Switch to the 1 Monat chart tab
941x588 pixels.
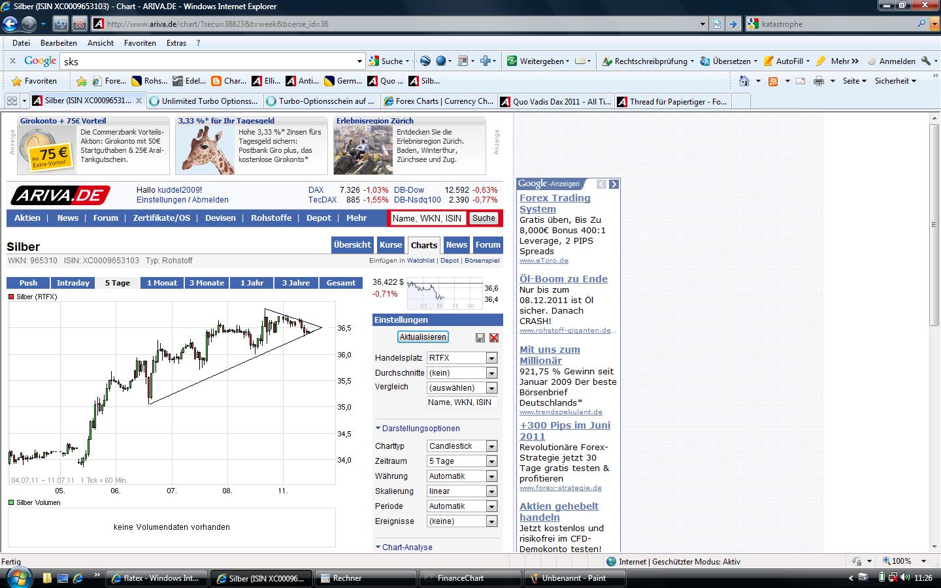(x=162, y=283)
